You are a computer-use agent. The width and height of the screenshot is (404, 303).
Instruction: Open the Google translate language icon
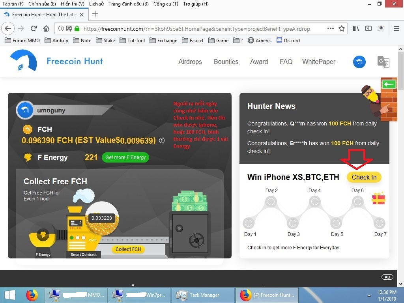pos(383,62)
